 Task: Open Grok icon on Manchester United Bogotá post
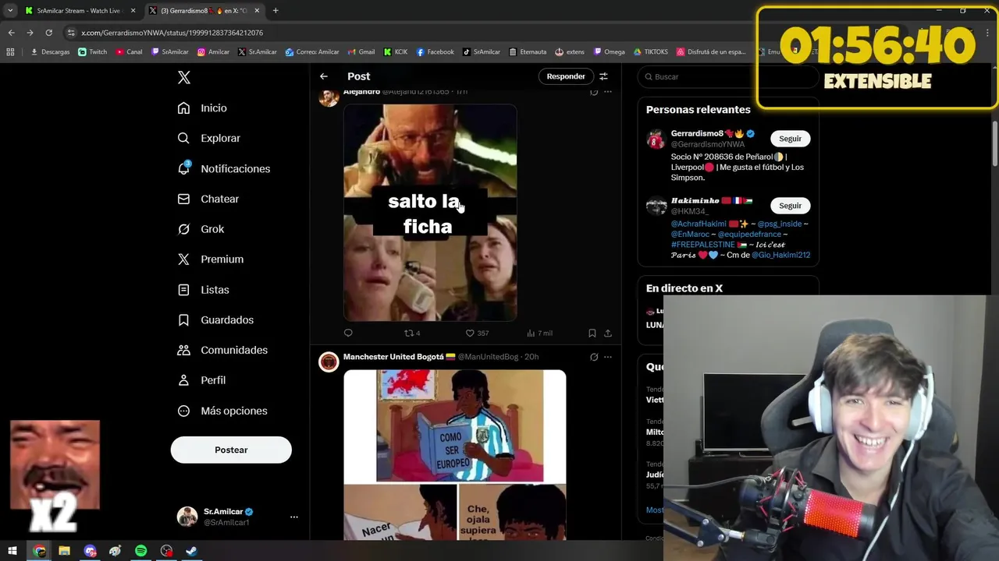coord(594,357)
